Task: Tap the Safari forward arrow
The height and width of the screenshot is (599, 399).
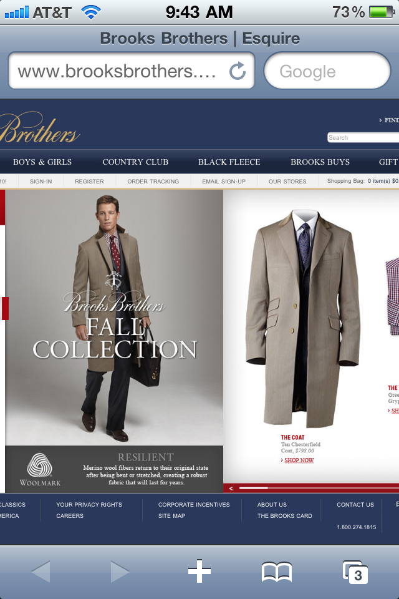Action: (x=120, y=572)
